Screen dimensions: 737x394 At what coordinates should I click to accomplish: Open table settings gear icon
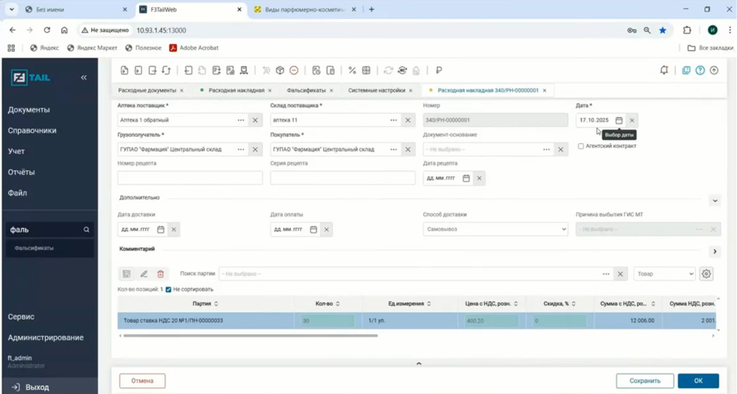(x=706, y=274)
